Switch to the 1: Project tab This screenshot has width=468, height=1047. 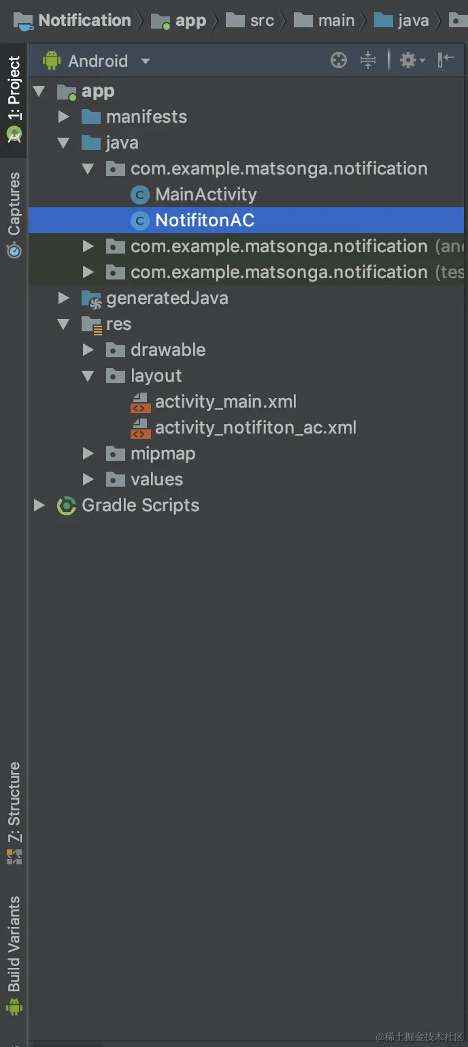14,100
